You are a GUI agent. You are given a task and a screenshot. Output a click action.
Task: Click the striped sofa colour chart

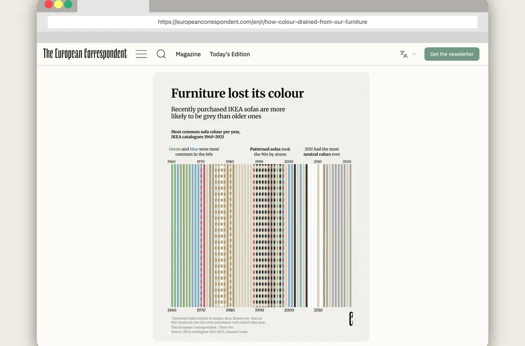tap(261, 236)
